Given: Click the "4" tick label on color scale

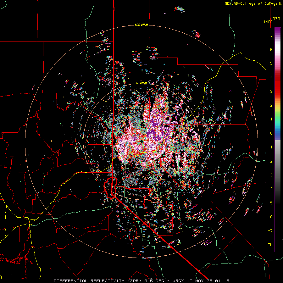Looking at the screenshot, I should point(271,77).
